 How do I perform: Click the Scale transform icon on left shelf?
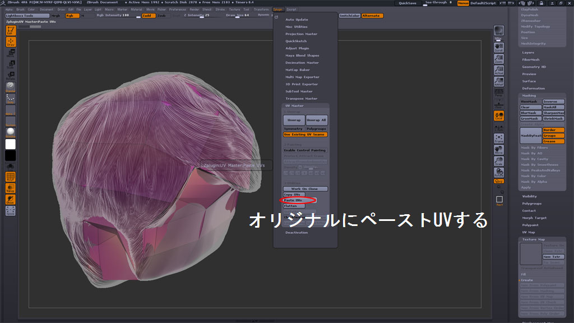click(11, 65)
